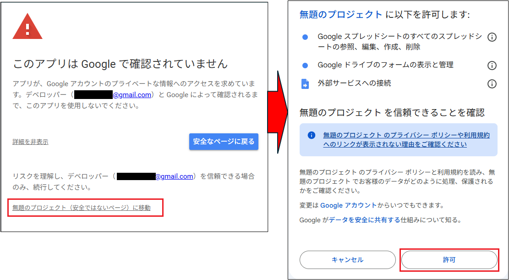Click blue bullet beside スプレッドシート permission
The height and width of the screenshot is (280, 509).
306,37
